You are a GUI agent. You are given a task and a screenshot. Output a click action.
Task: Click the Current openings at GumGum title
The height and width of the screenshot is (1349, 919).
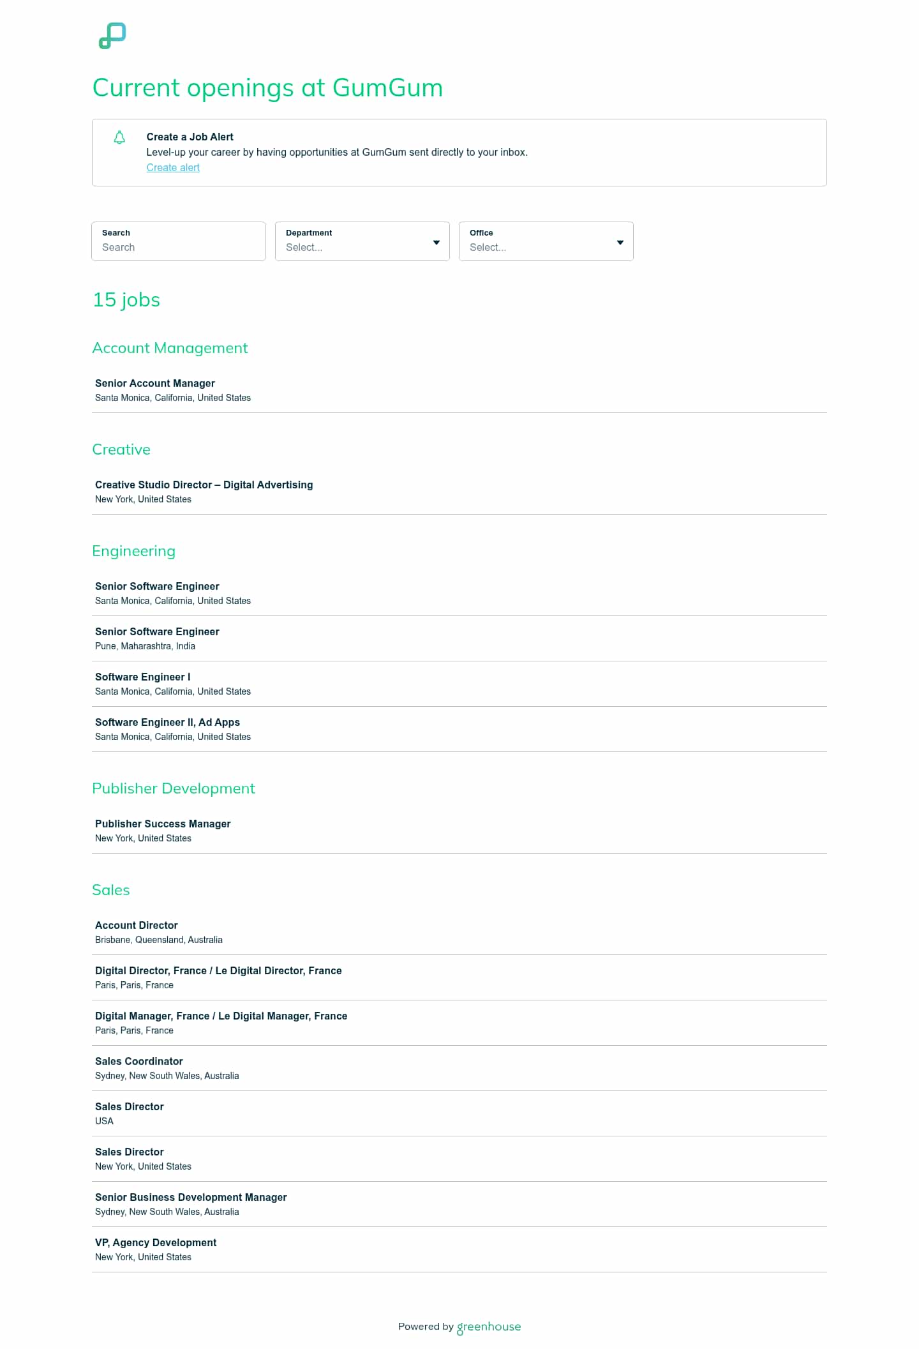point(267,87)
